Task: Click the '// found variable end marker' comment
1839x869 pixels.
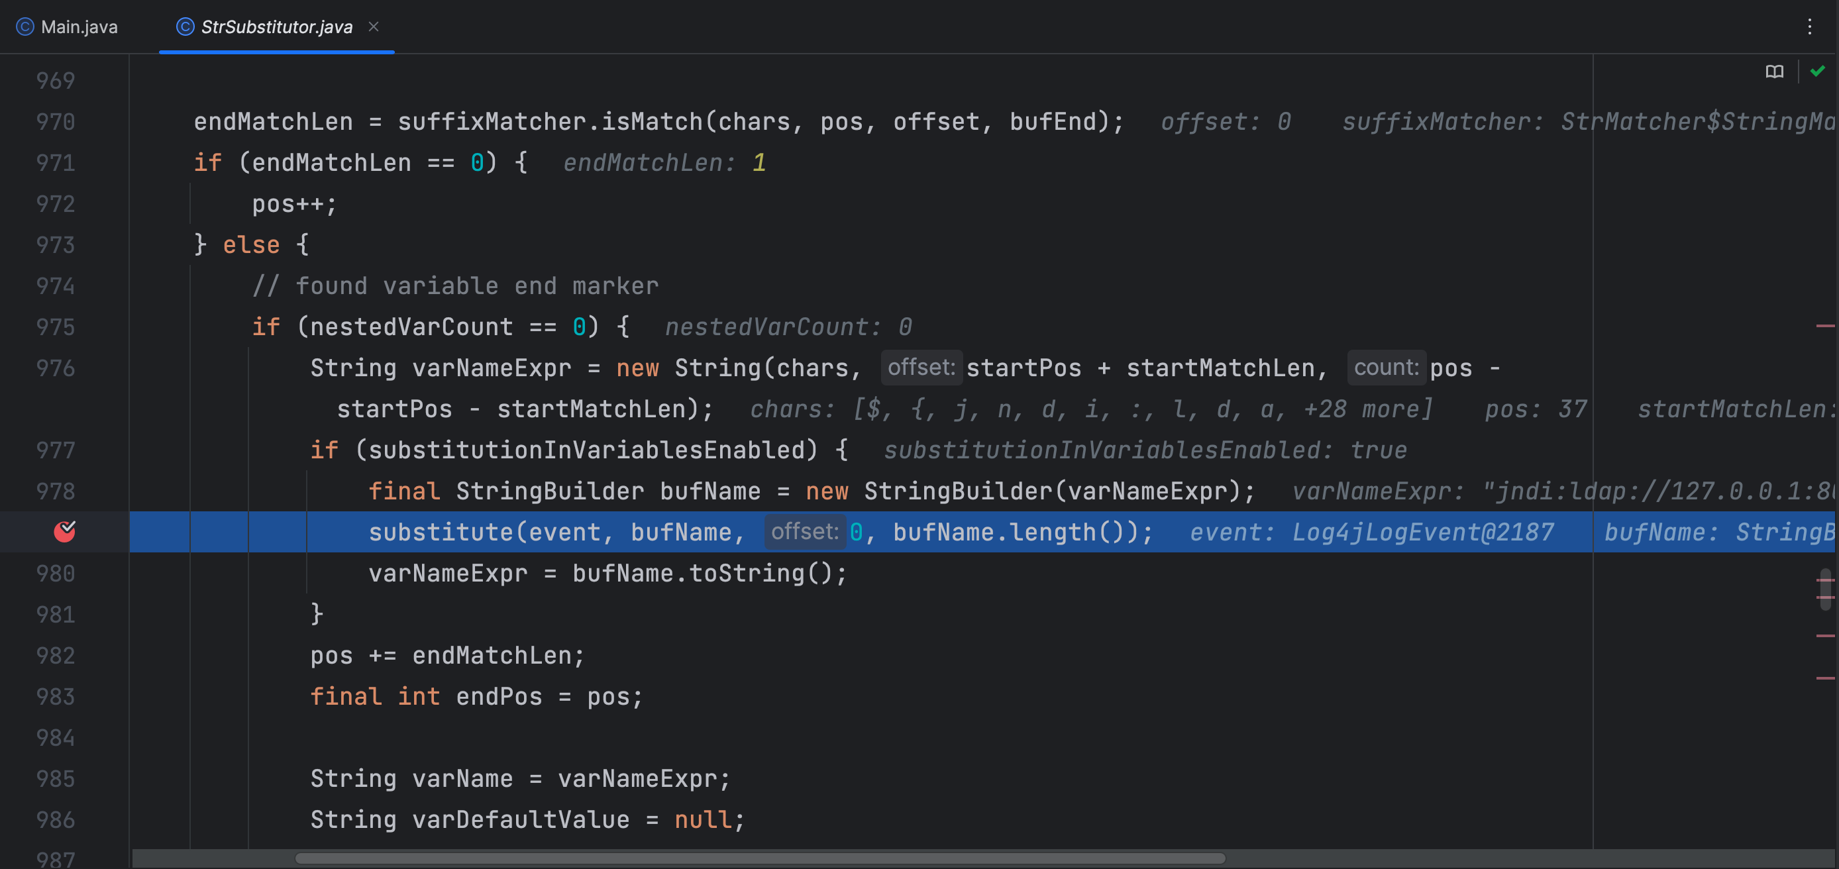Action: 454,285
